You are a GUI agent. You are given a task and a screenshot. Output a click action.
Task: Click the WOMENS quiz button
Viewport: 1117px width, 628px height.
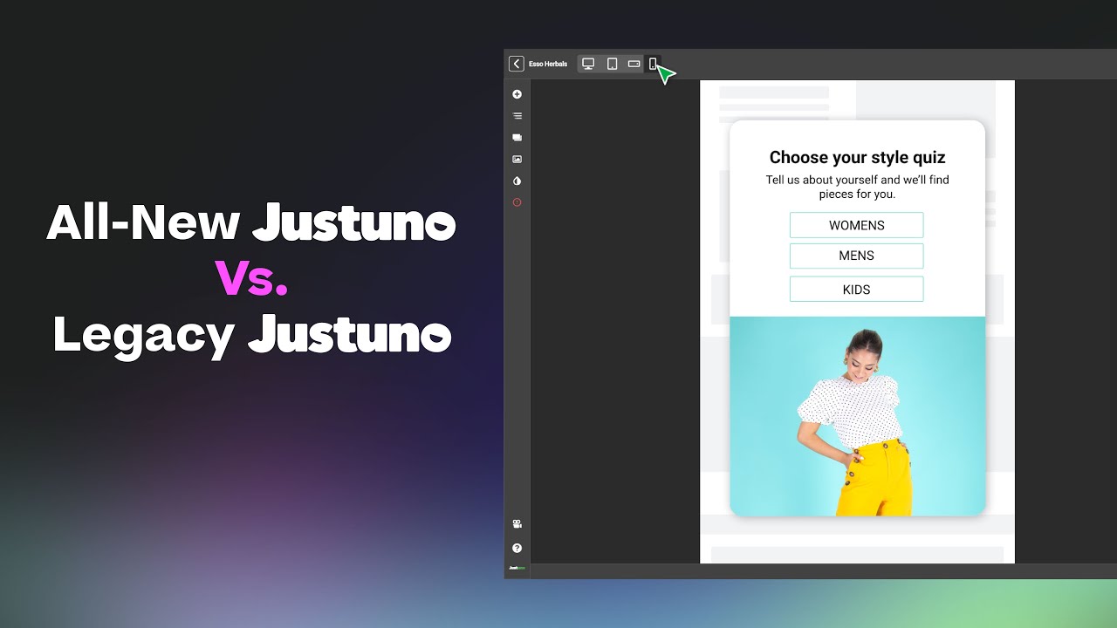tap(857, 225)
